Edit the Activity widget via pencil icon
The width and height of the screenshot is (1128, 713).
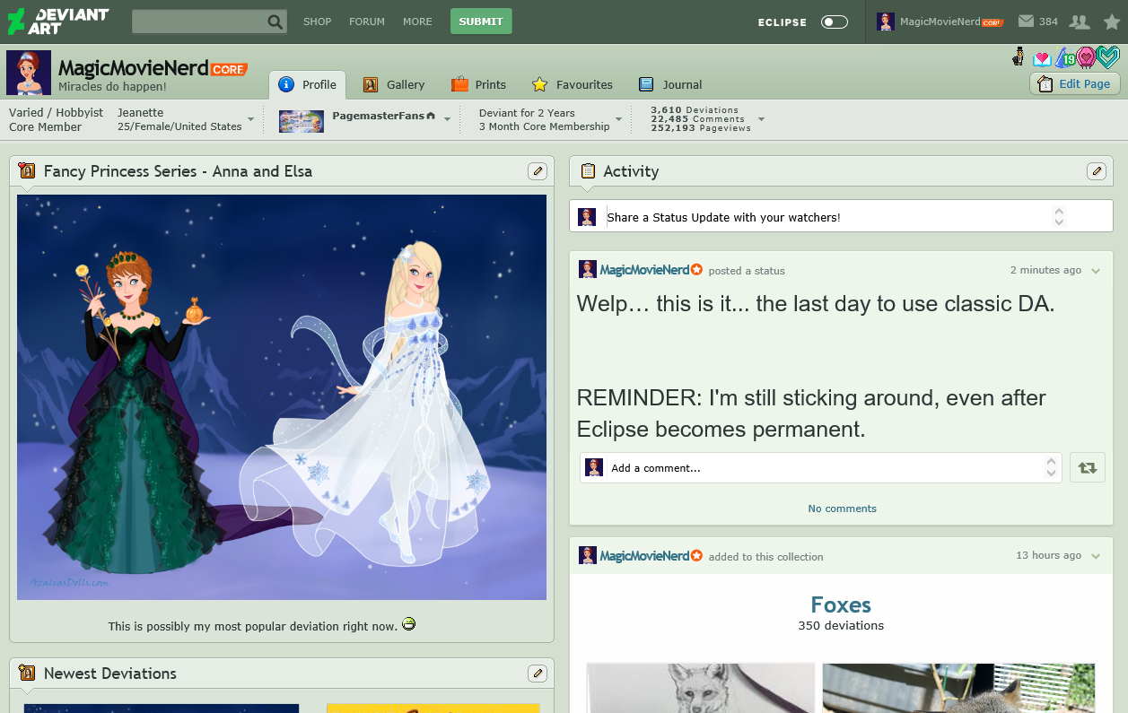point(1097,171)
